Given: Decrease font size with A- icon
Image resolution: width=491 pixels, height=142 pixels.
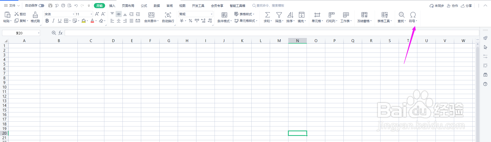Looking at the screenshot, I should [x=103, y=14].
